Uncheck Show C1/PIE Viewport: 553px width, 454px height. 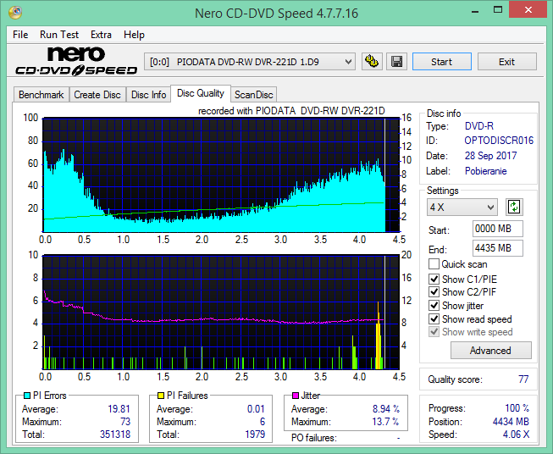(x=434, y=279)
